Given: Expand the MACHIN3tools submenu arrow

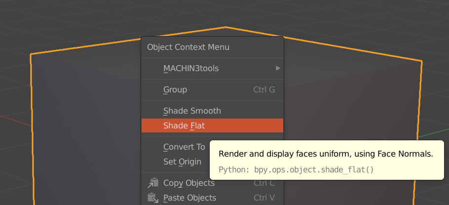Looking at the screenshot, I should (278, 68).
